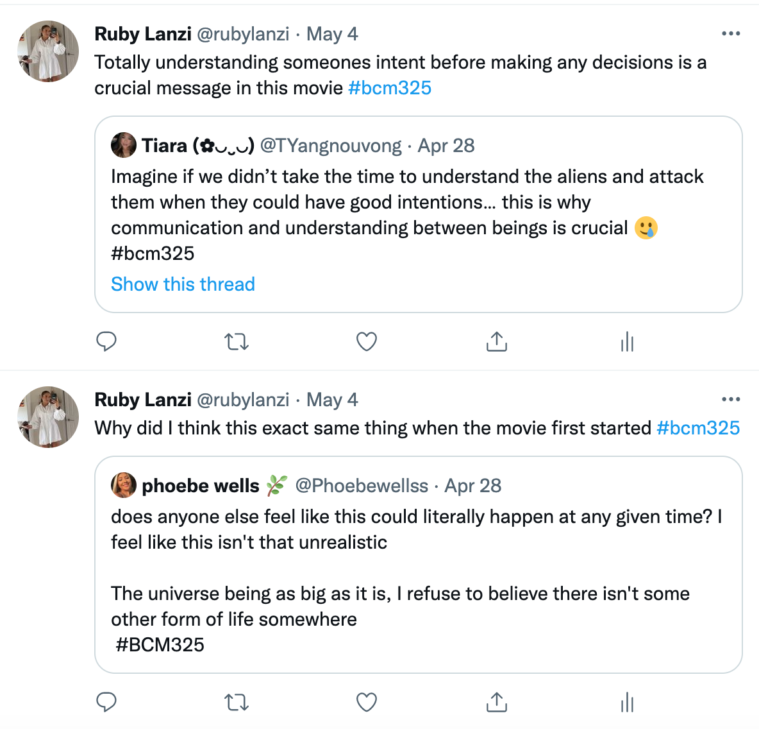Open the May 4 timestamp on first tweet
759x729 pixels.
332,34
